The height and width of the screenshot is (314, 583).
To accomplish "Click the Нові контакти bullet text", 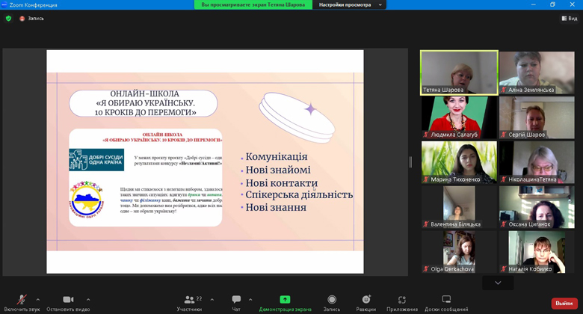I will pyautogui.click(x=282, y=183).
